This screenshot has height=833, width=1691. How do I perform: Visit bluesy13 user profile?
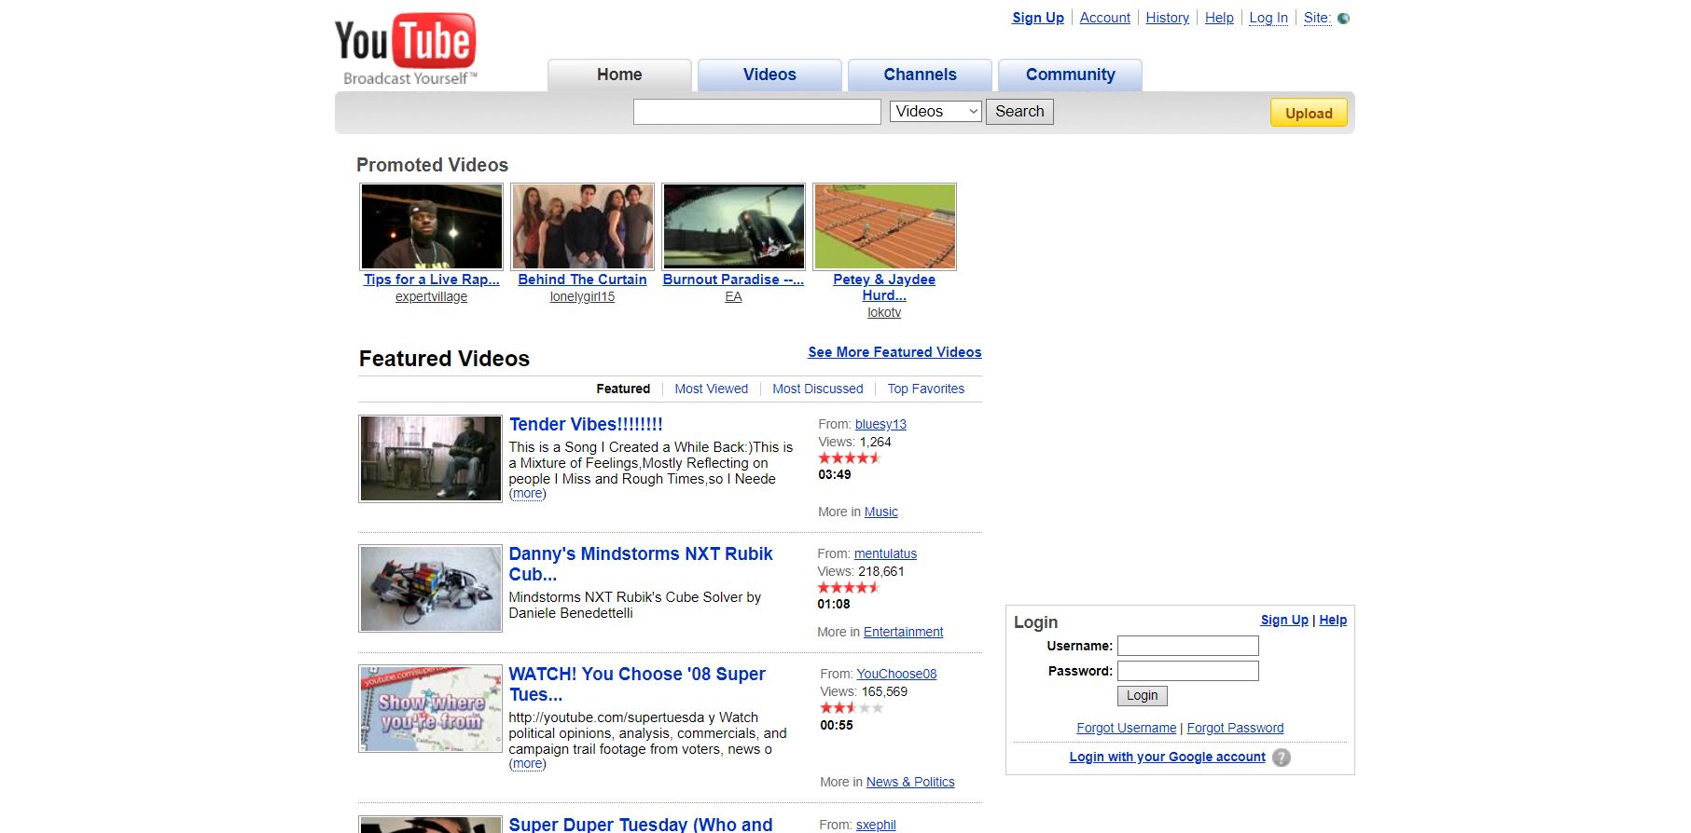(880, 424)
